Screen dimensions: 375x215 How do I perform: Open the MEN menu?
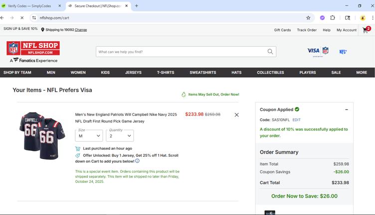(51, 72)
